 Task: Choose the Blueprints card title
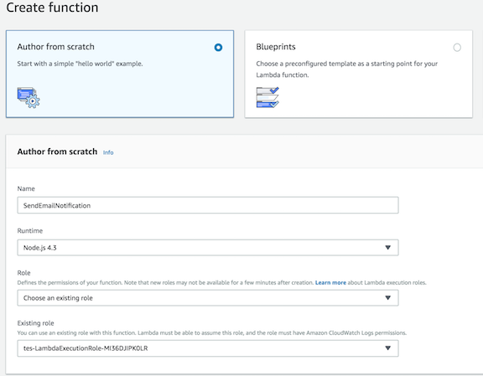point(276,47)
